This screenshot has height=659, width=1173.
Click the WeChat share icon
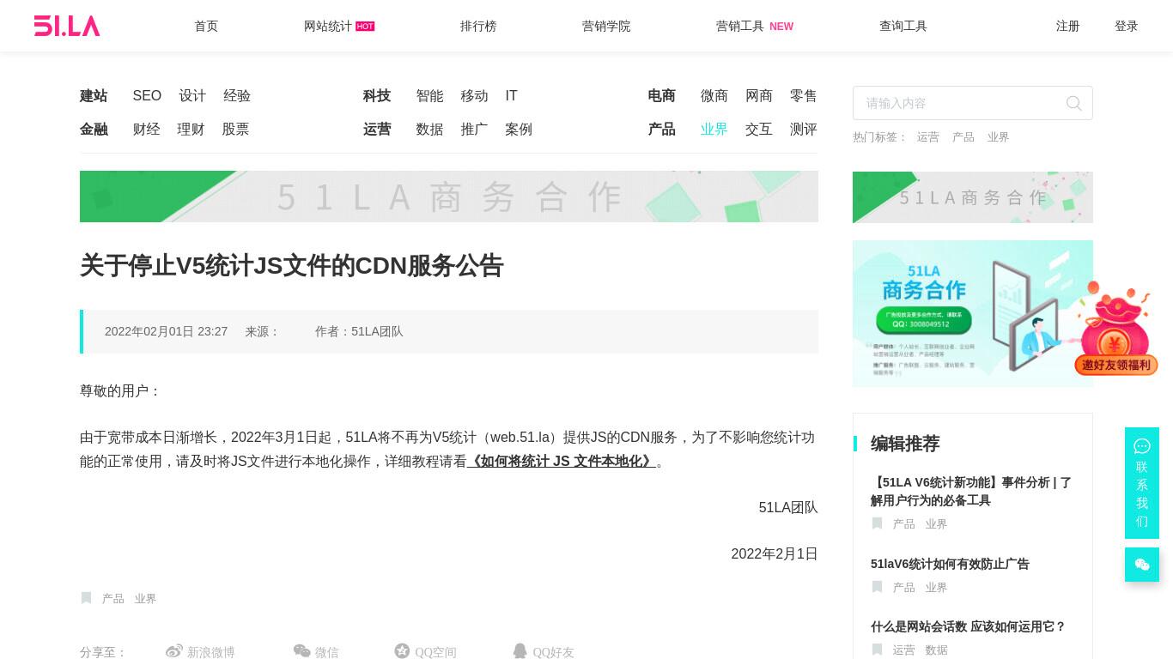301,651
